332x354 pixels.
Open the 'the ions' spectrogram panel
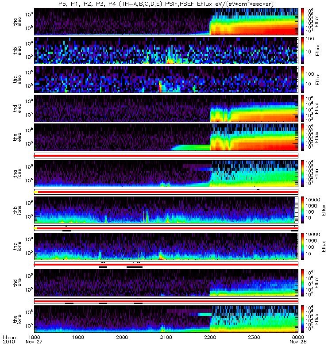tap(166, 319)
